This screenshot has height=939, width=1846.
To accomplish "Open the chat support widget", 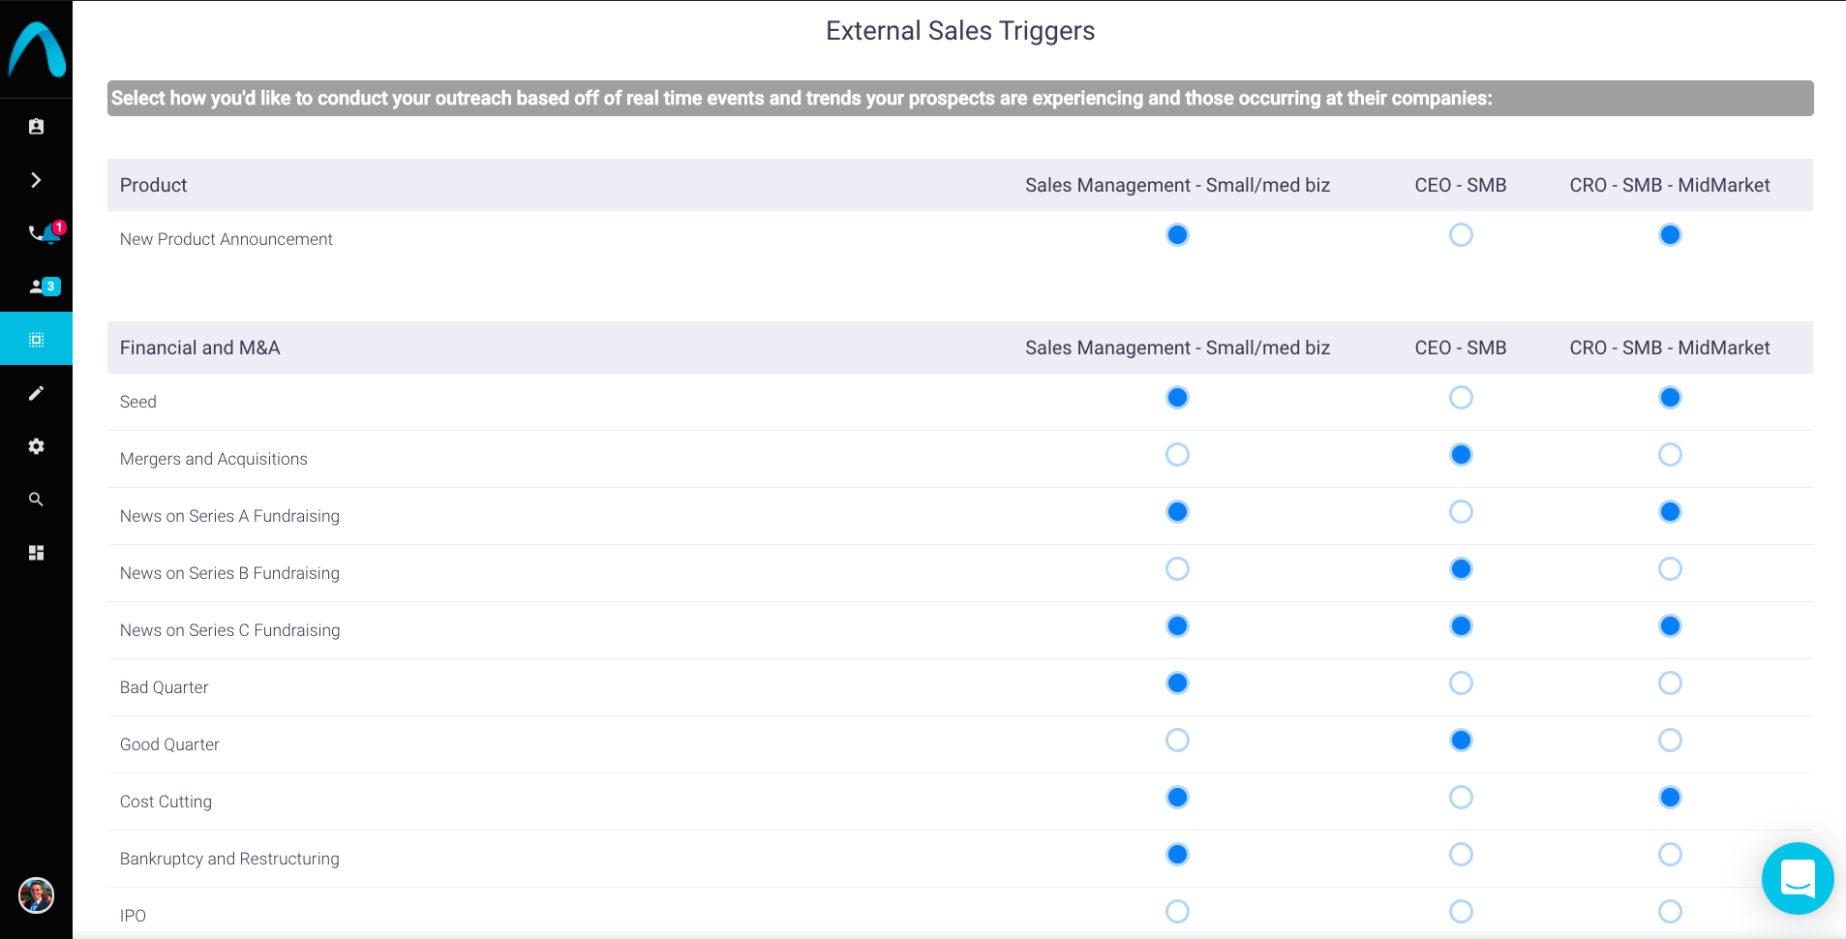I will 1798,879.
